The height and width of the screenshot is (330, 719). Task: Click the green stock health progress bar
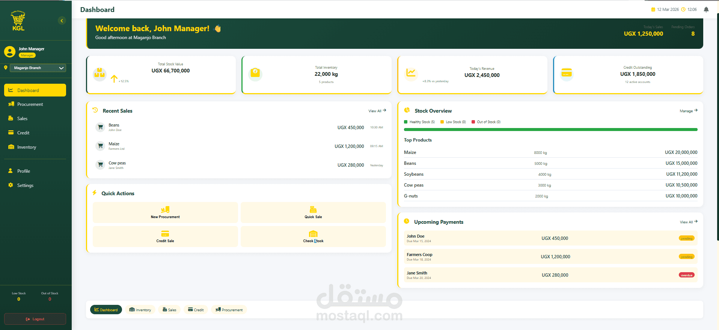coord(550,130)
